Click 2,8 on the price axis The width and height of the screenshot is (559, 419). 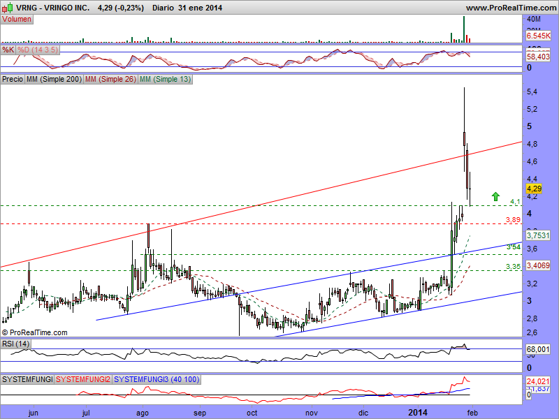click(532, 319)
